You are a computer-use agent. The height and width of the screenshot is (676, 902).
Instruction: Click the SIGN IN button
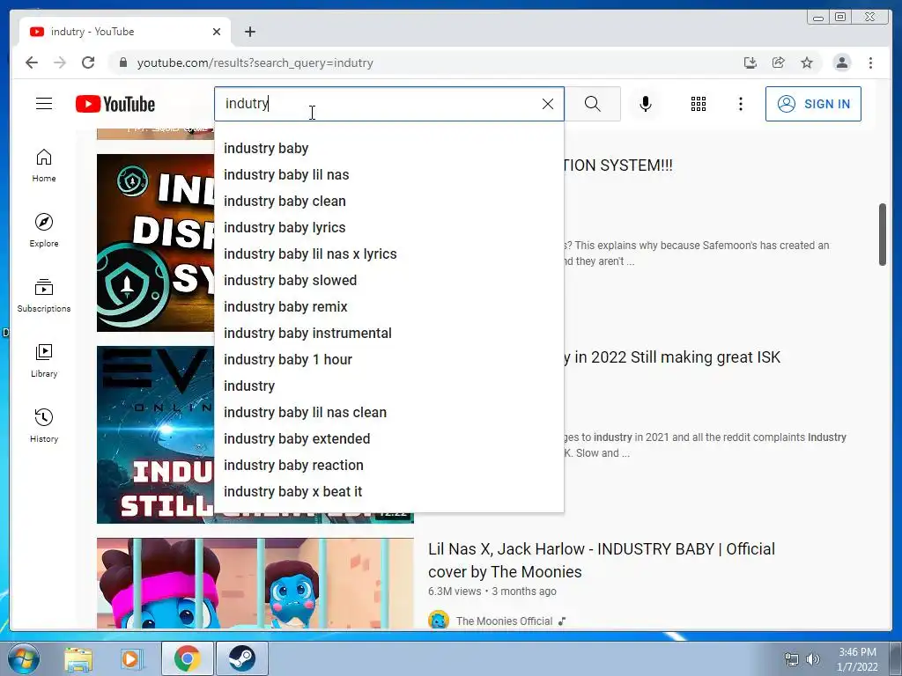tap(813, 104)
